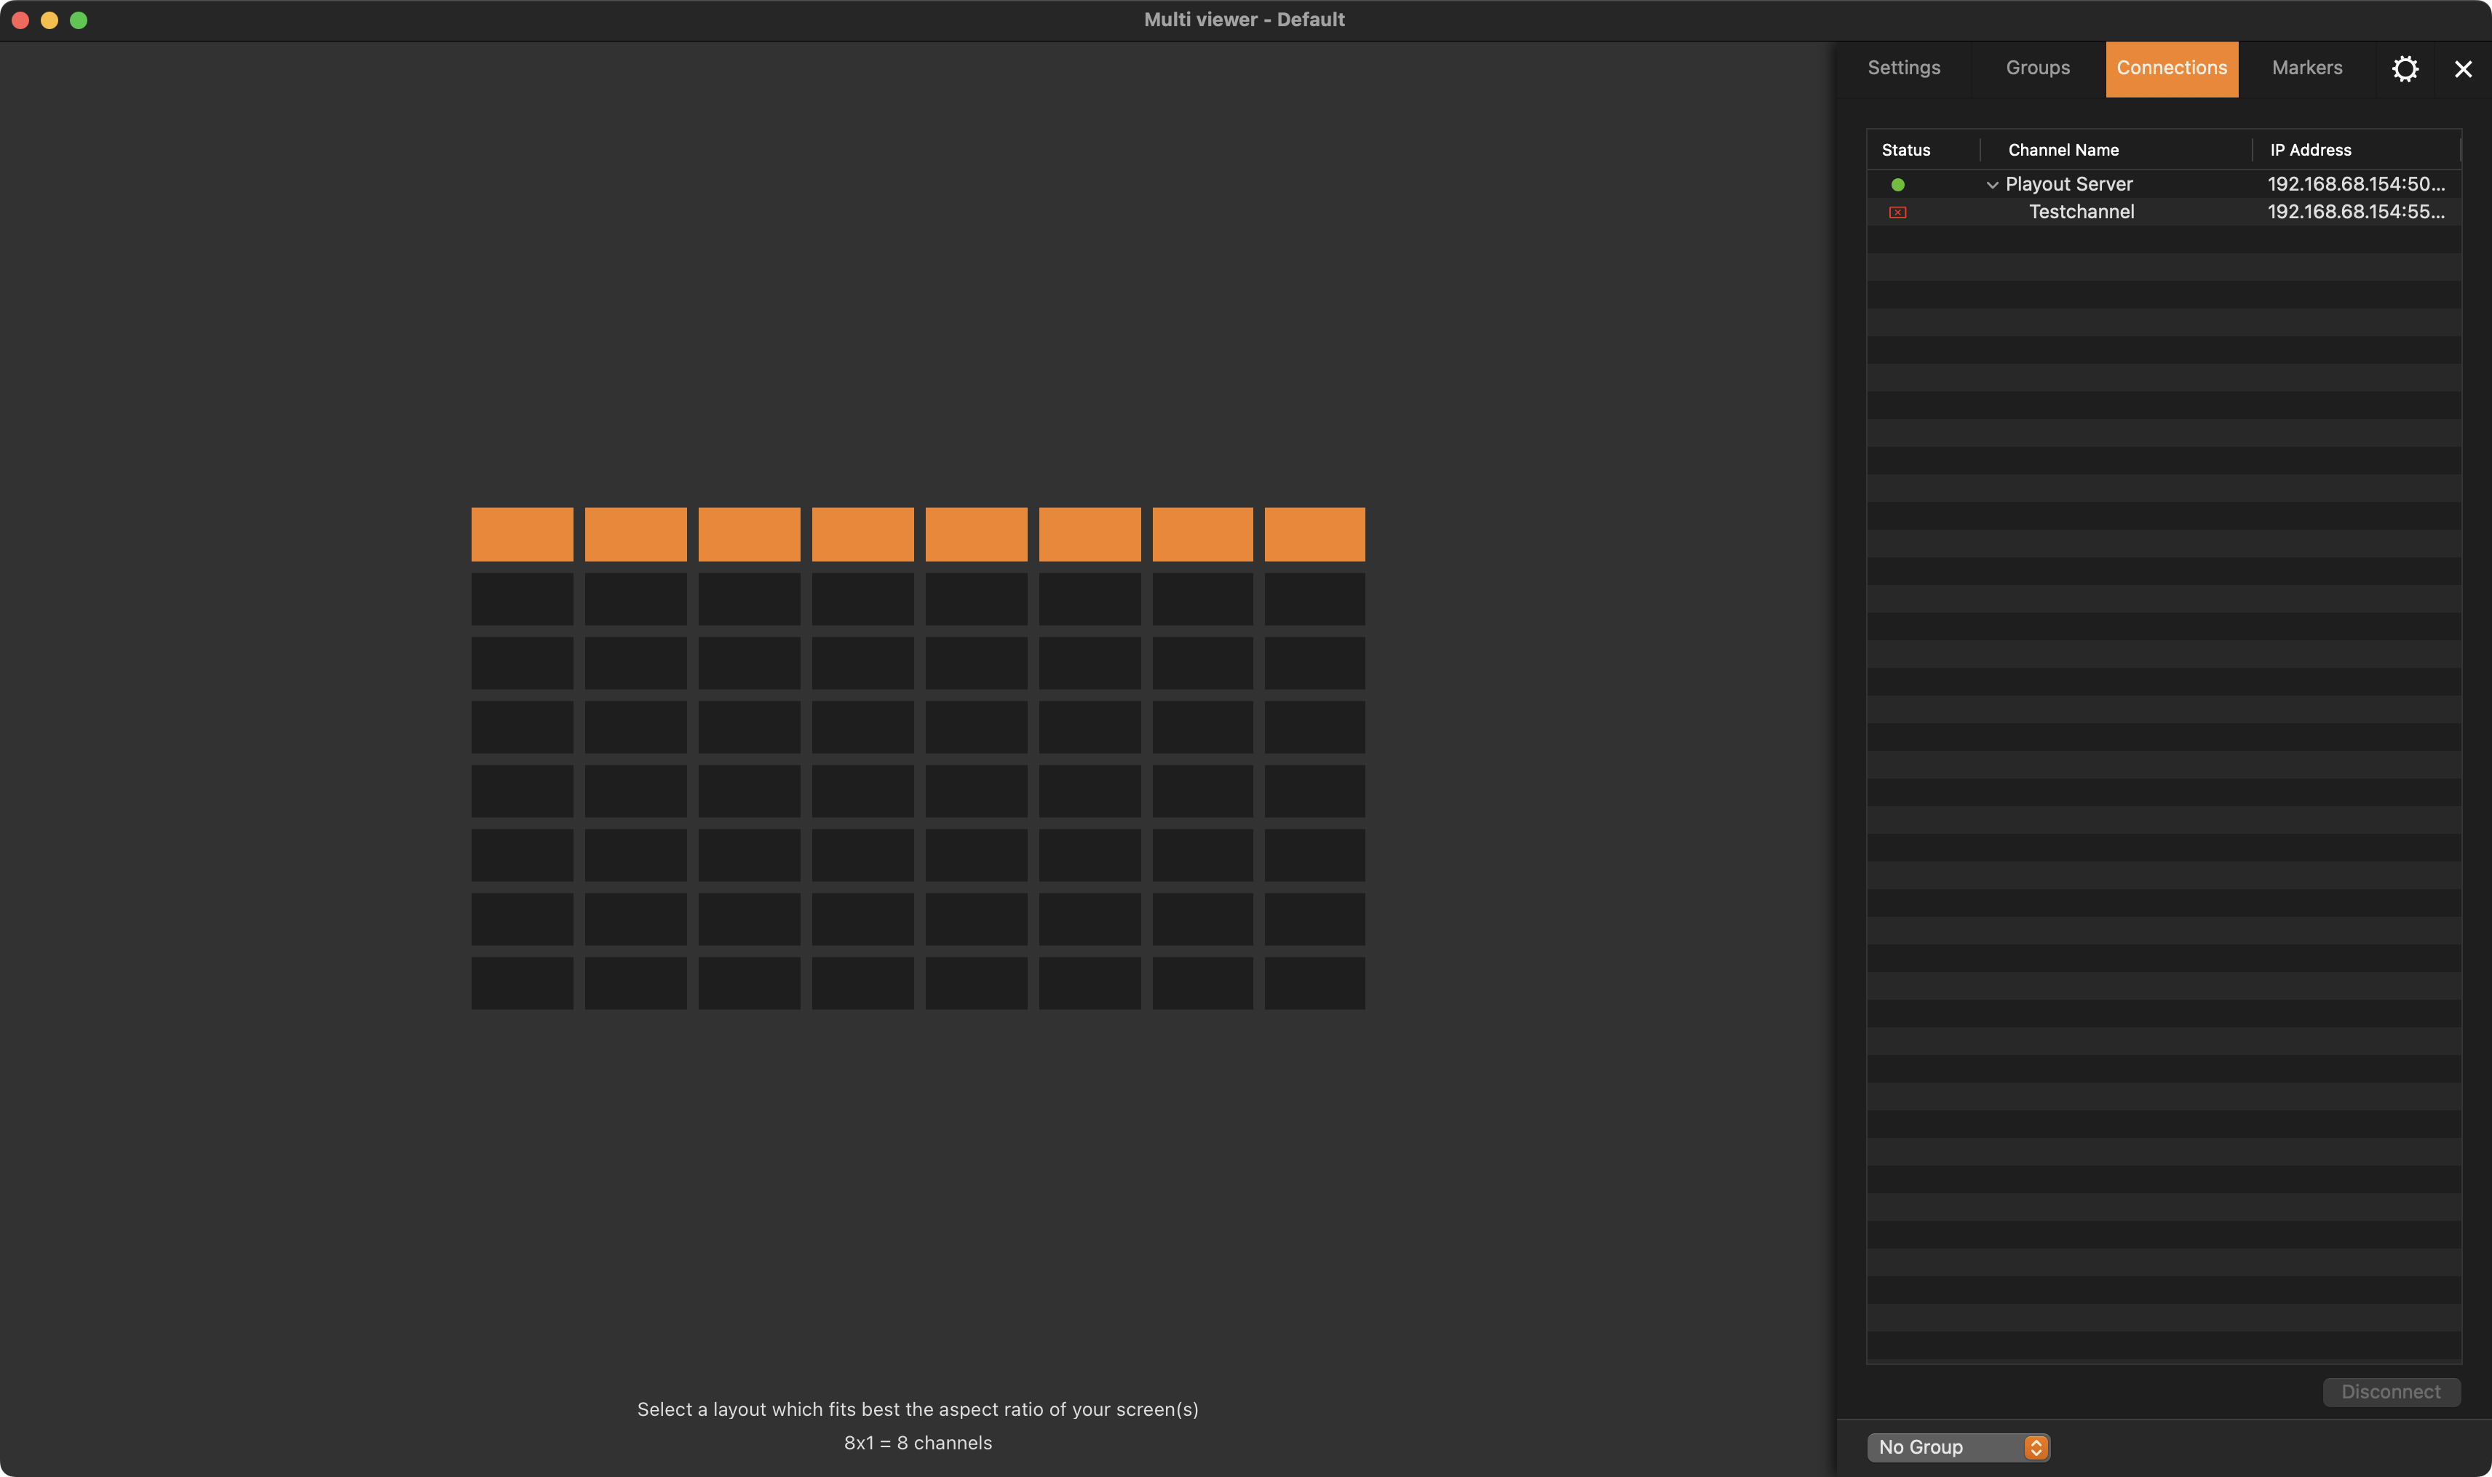The height and width of the screenshot is (1477, 2492).
Task: Choose the 8x8 layout grid cell
Action: pyautogui.click(x=1314, y=984)
